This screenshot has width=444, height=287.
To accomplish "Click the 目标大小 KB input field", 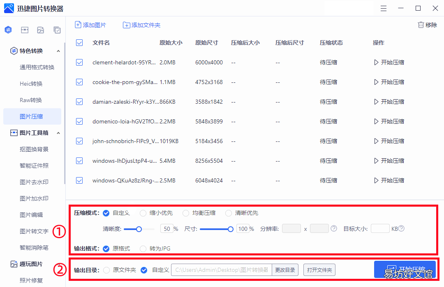I will click(380, 228).
